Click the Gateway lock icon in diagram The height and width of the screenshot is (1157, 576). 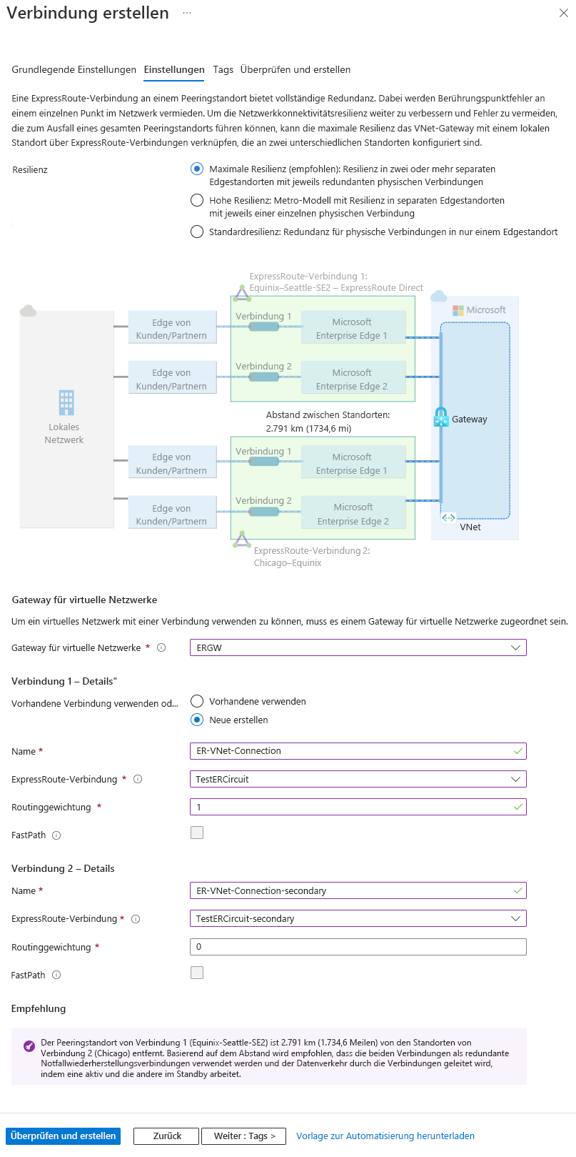pos(441,417)
